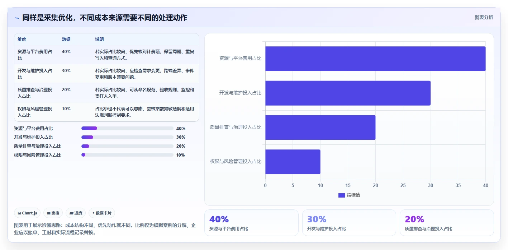Click the chart axis label 开发与维护投入占比
Screen dimensions: 508x250
(240, 93)
